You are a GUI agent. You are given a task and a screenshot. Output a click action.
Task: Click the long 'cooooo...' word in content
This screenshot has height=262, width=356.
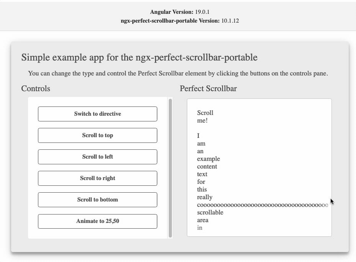pyautogui.click(x=262, y=205)
